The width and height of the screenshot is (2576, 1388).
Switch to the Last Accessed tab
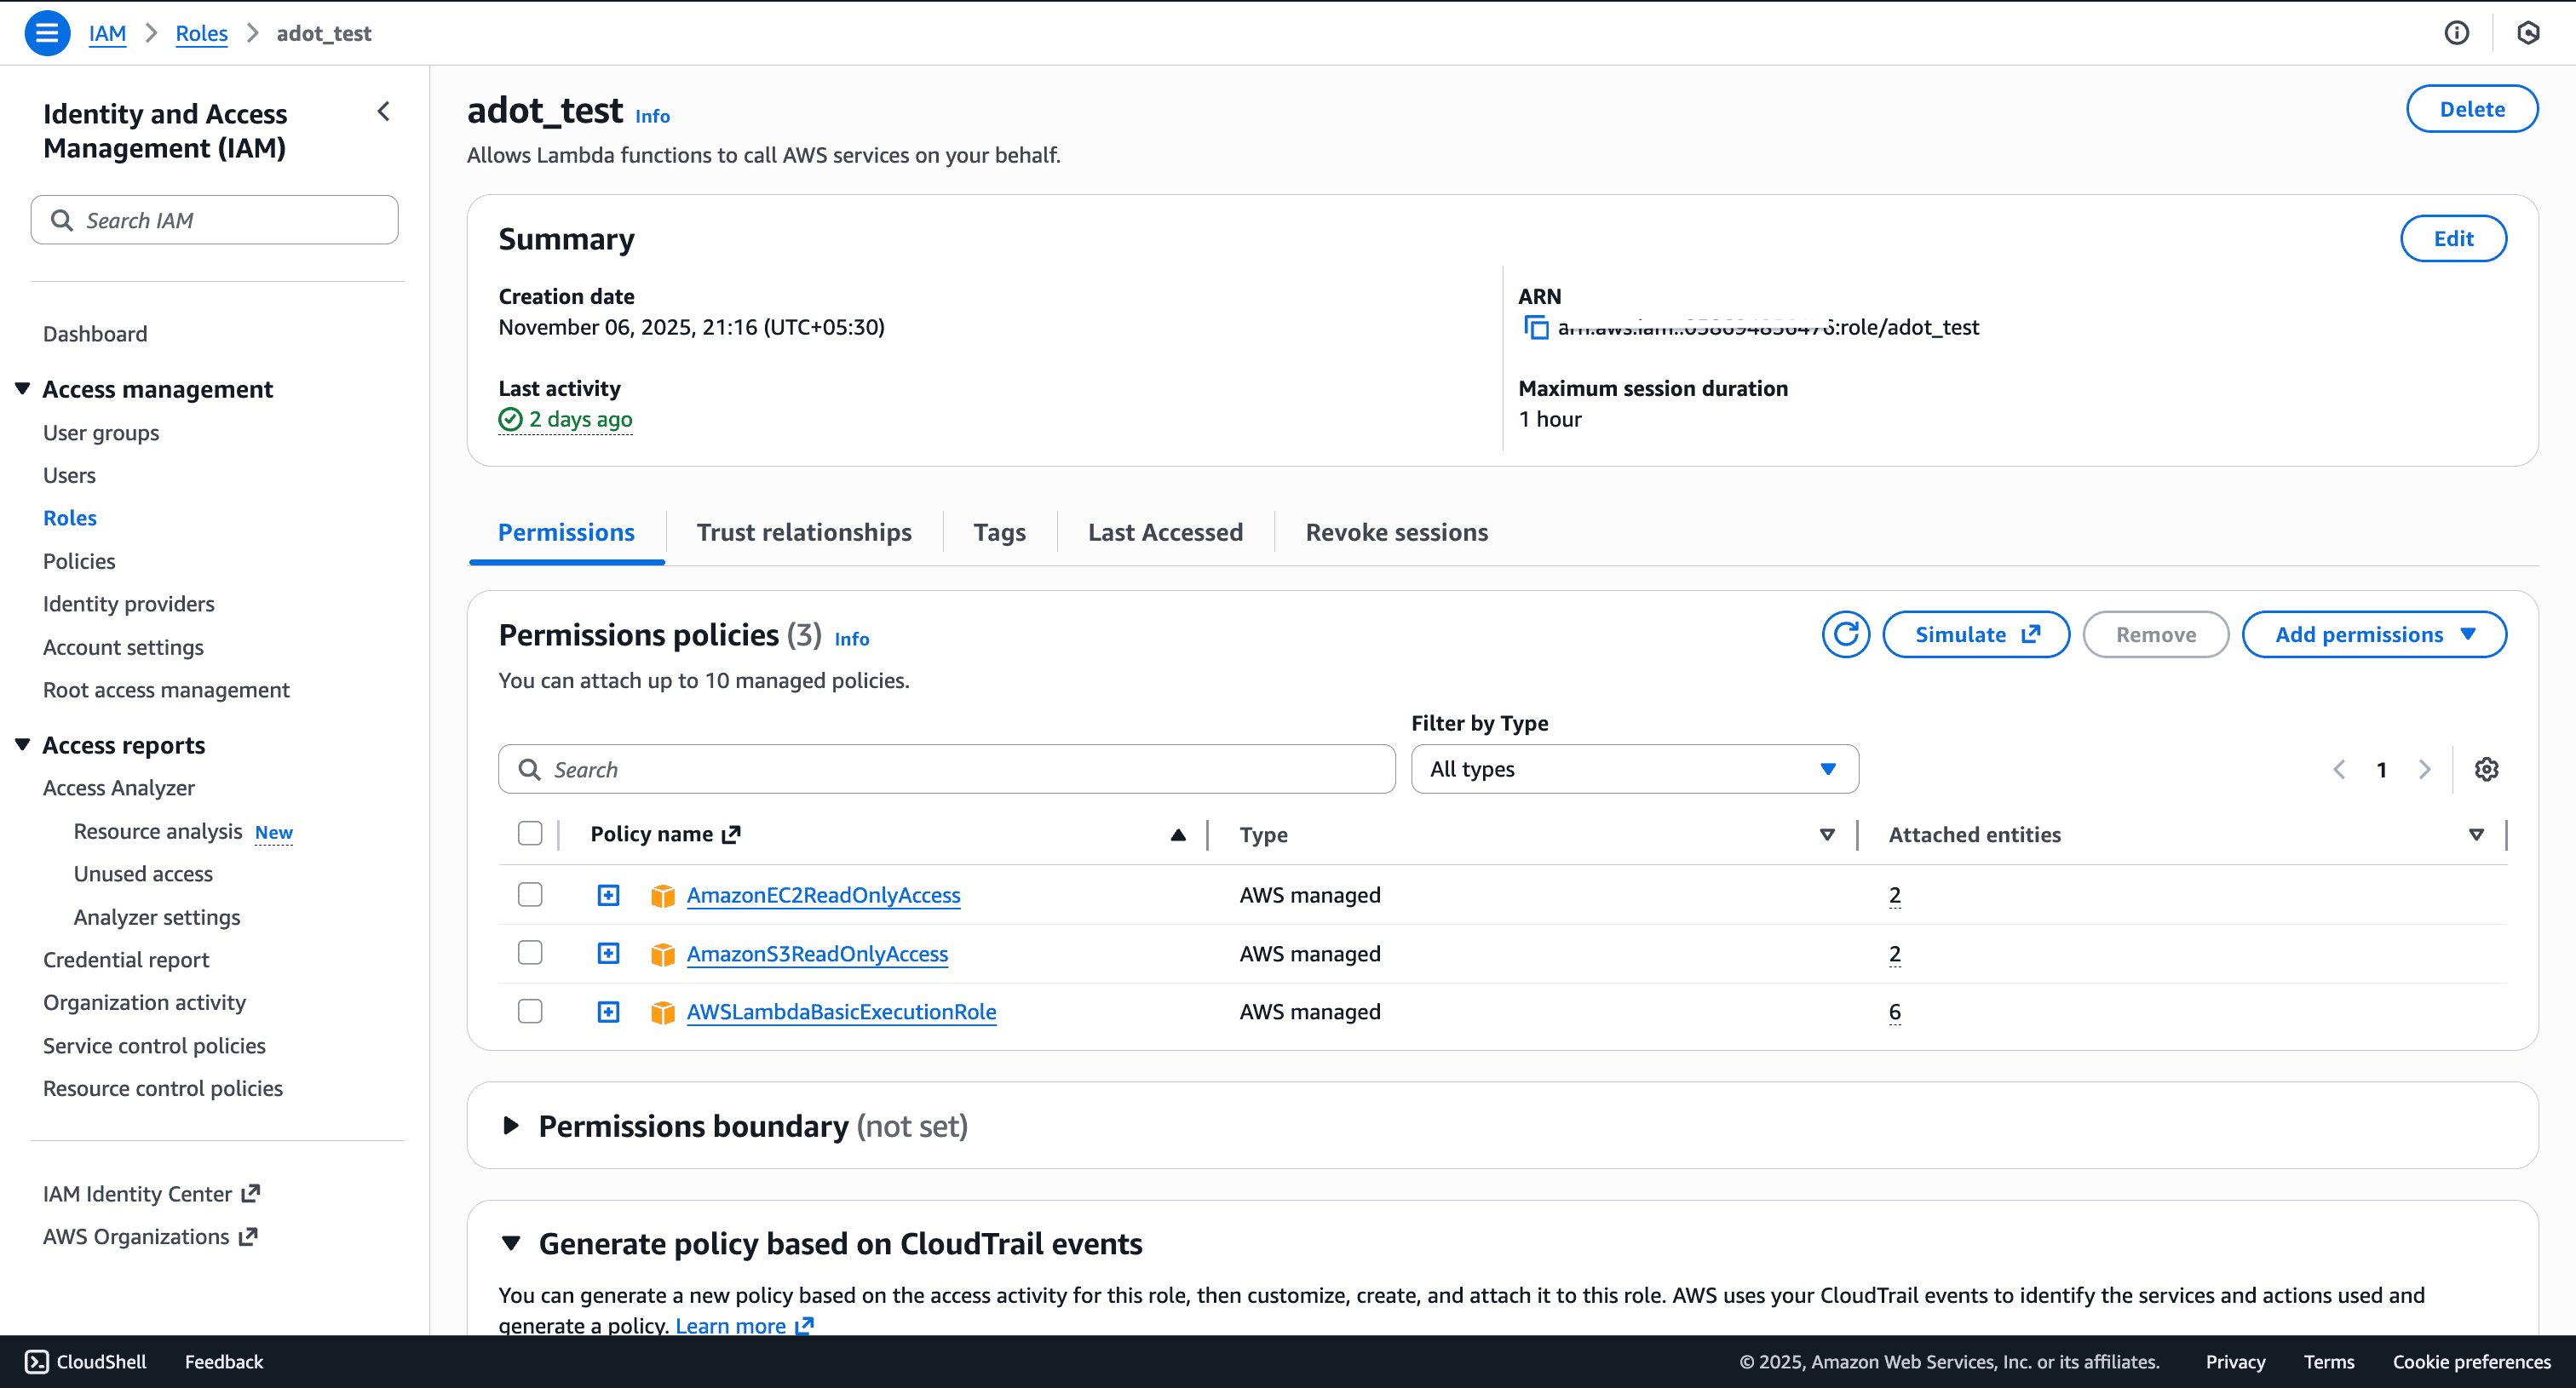click(x=1165, y=532)
